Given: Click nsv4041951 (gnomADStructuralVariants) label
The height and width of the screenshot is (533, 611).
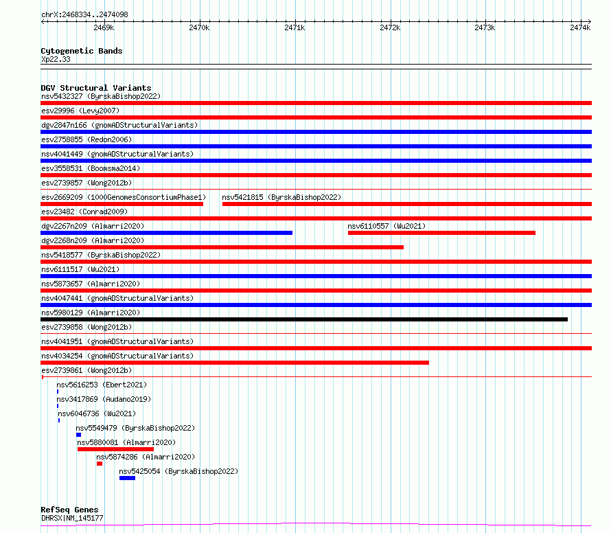Looking at the screenshot, I should 117,341.
